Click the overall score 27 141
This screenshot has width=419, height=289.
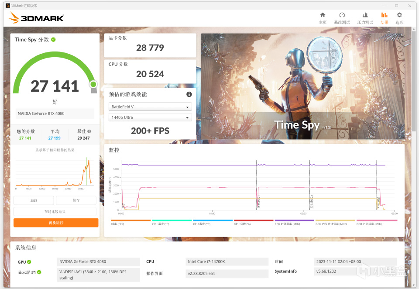55,86
